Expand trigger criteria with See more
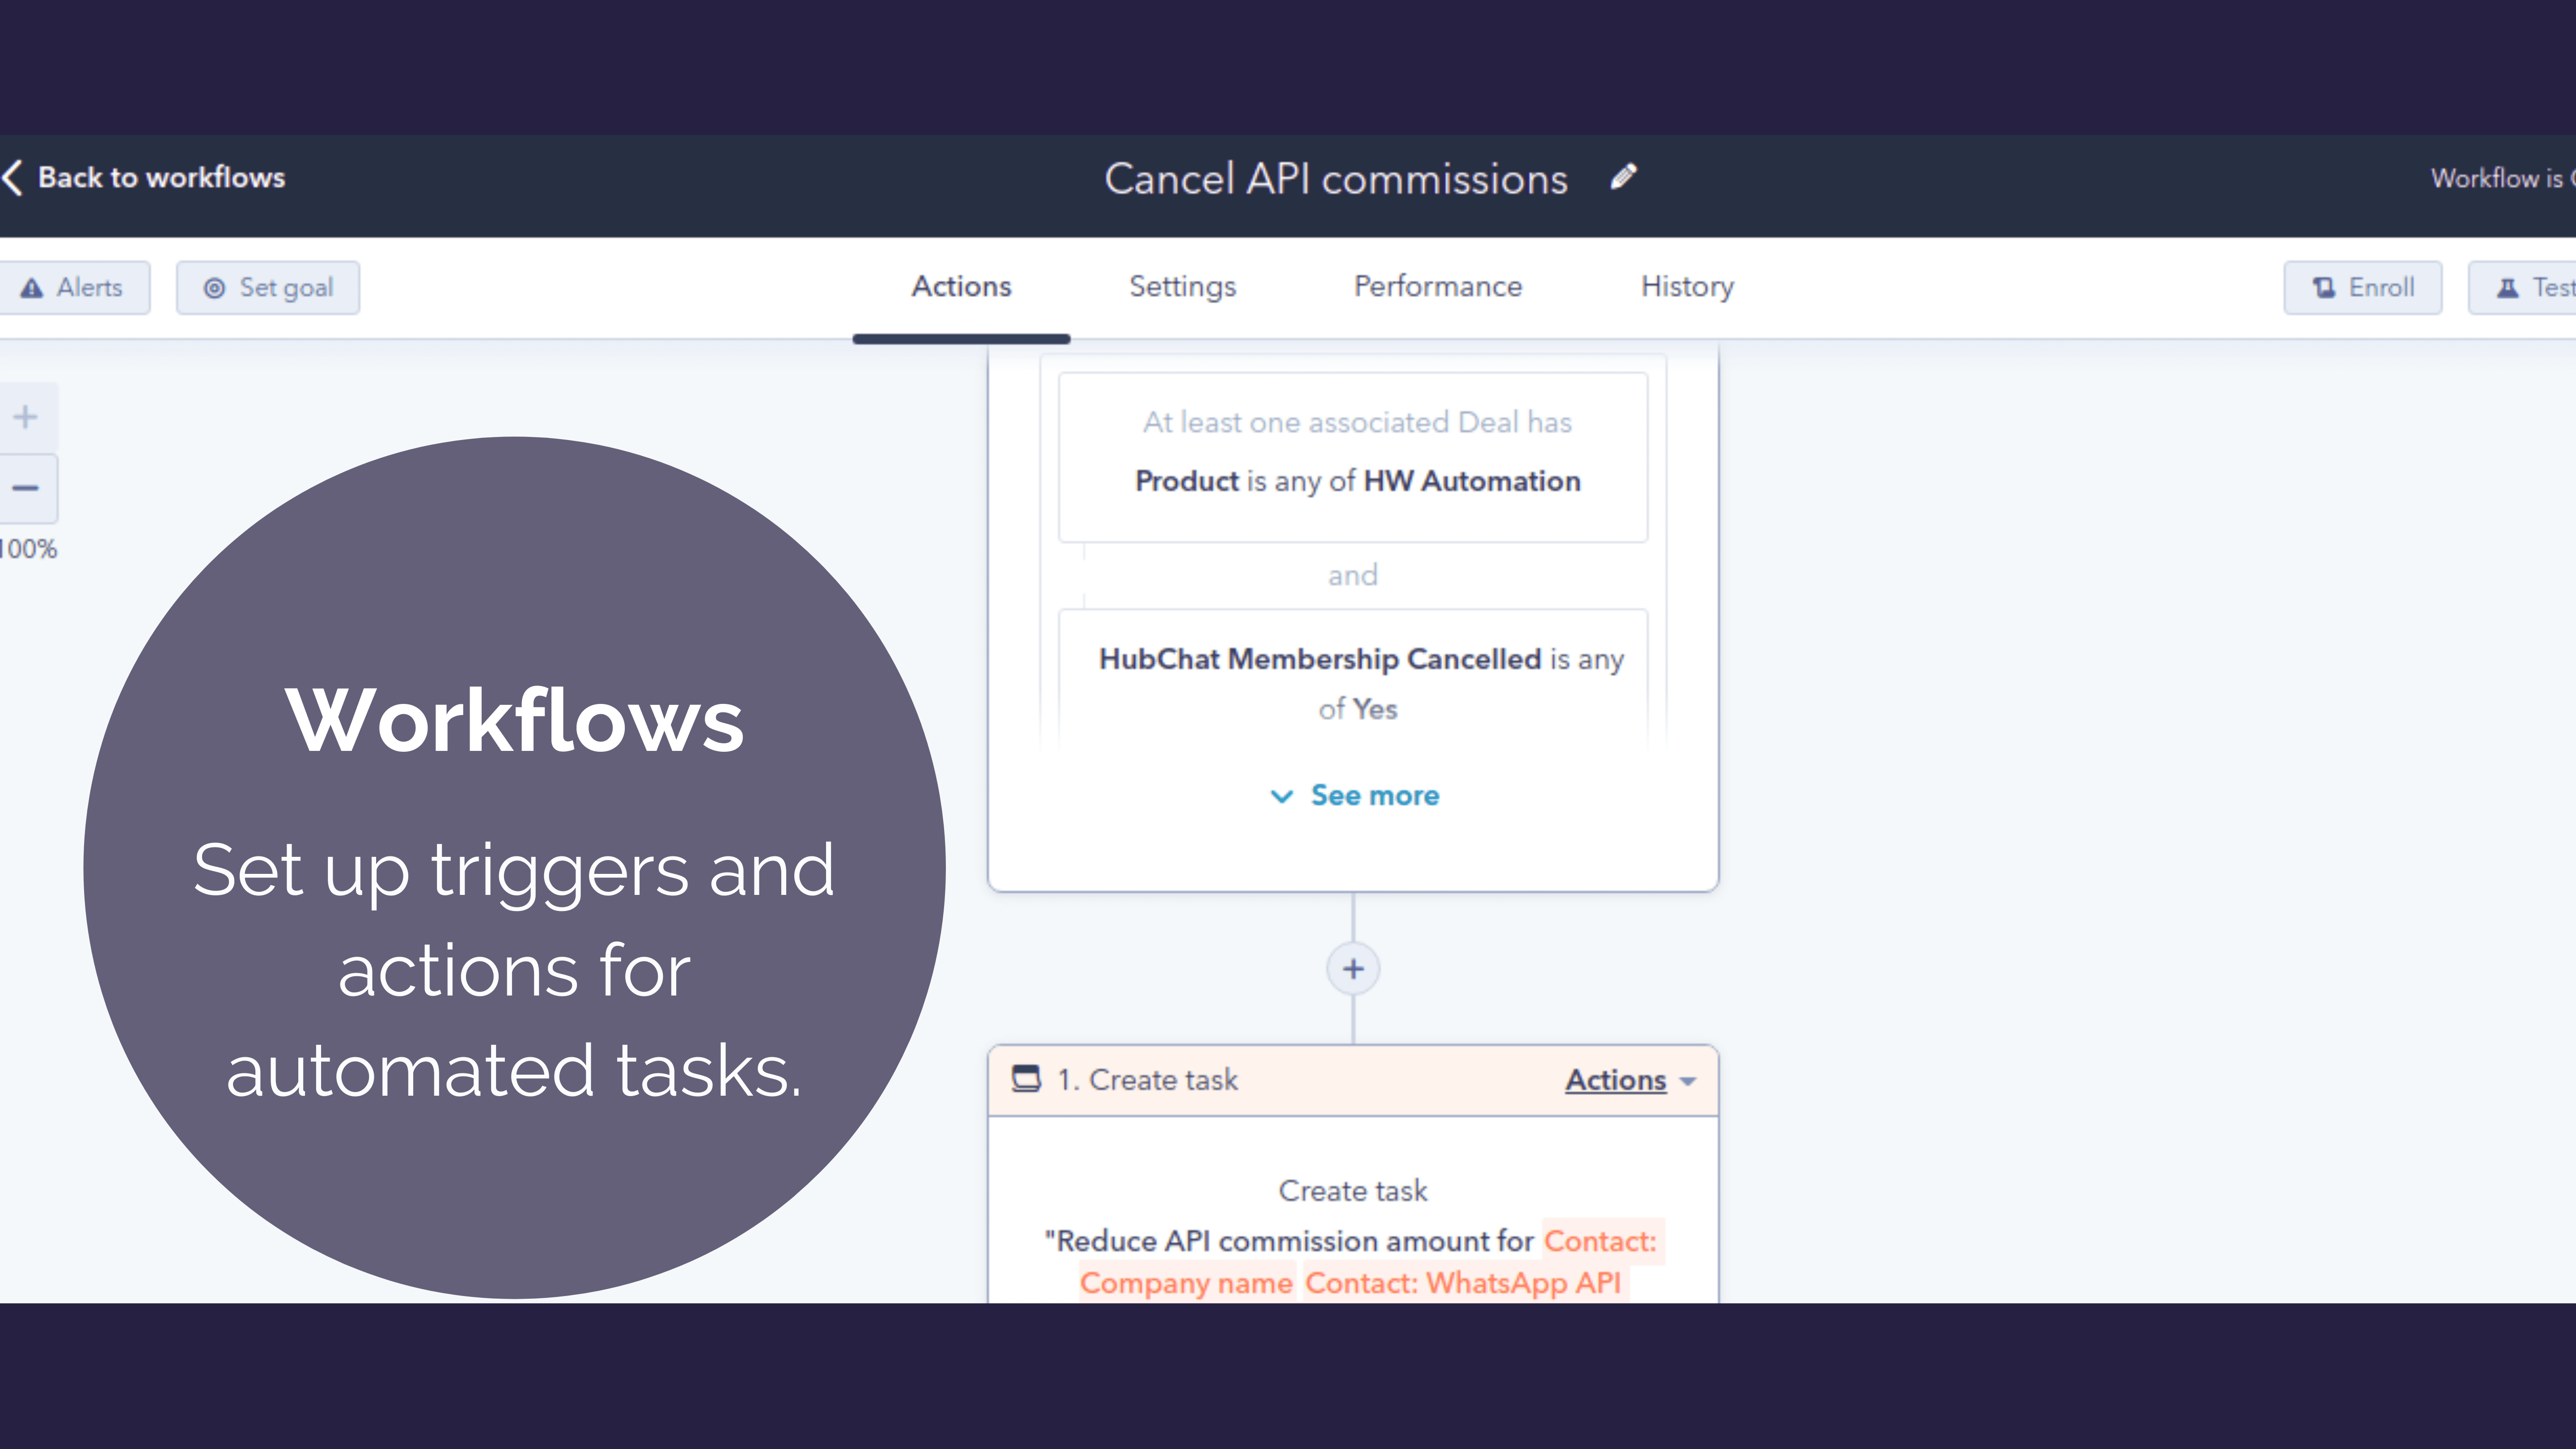This screenshot has width=2576, height=1449. click(1354, 795)
